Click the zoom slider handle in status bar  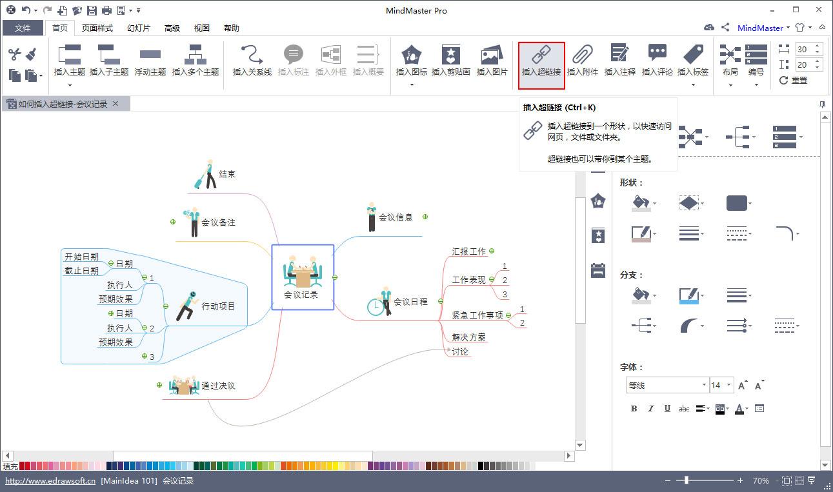tap(686, 480)
